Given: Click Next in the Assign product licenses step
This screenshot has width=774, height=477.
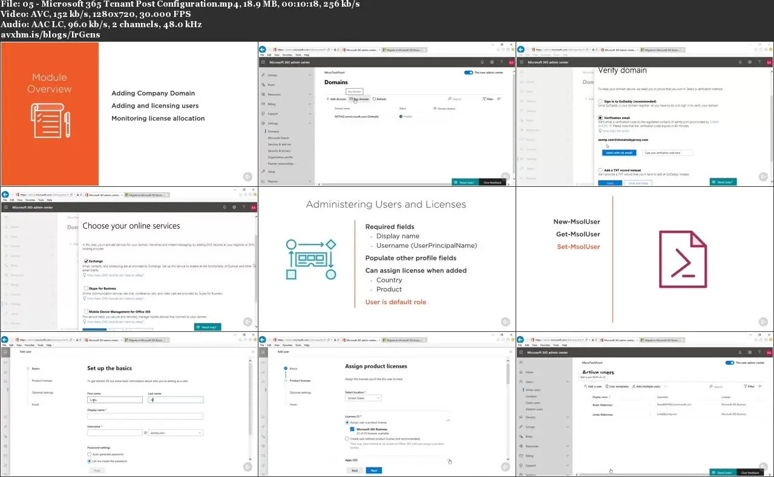Looking at the screenshot, I should pyautogui.click(x=373, y=470).
